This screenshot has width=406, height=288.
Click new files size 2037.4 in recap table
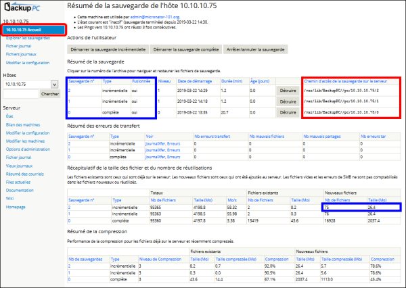point(374,220)
